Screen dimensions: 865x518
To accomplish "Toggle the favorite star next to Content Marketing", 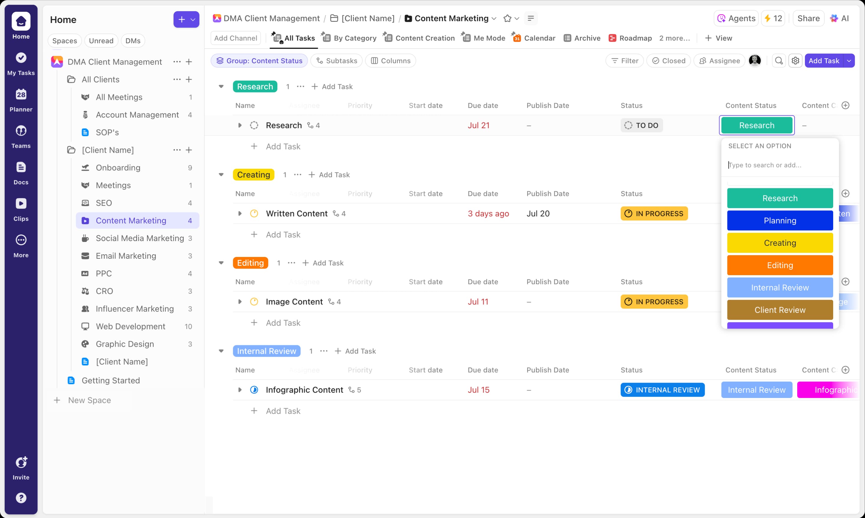I will click(507, 19).
